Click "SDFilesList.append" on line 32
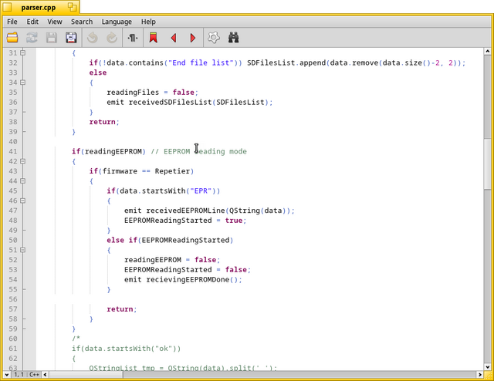Viewport: 494px width, 381px height. pos(286,62)
